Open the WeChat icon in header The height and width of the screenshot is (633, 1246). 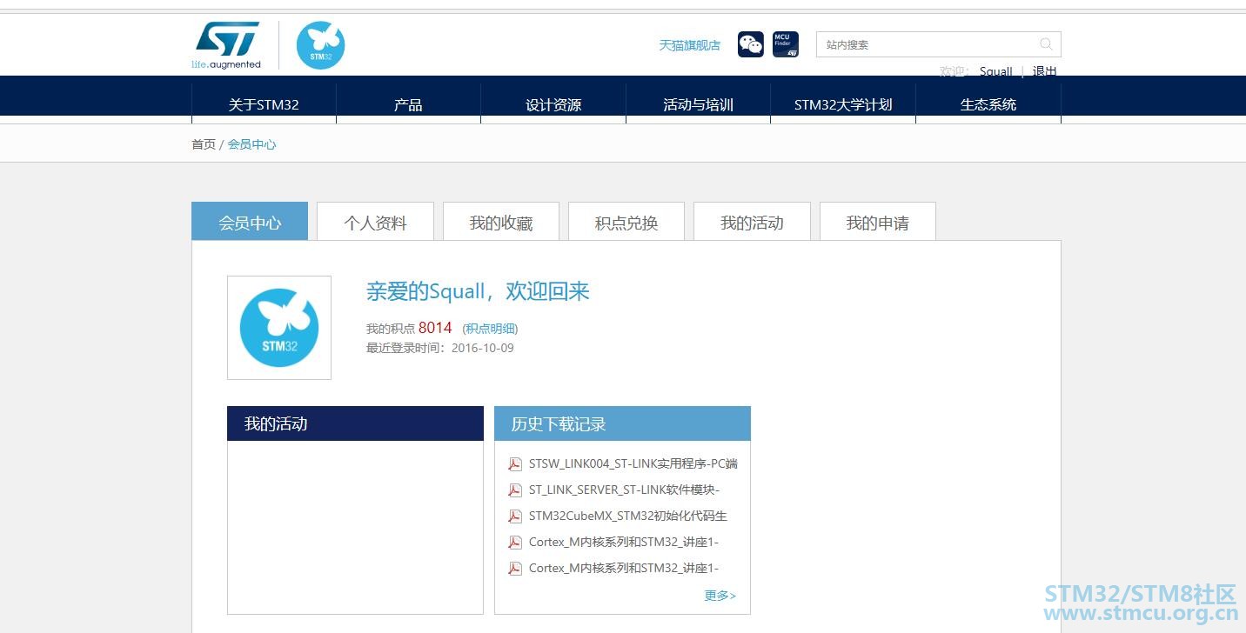click(751, 44)
